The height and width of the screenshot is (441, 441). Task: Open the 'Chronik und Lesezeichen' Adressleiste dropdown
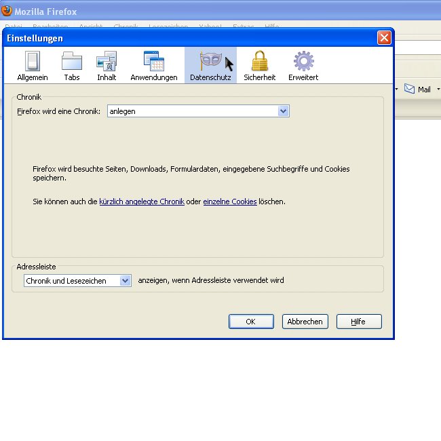tap(77, 281)
